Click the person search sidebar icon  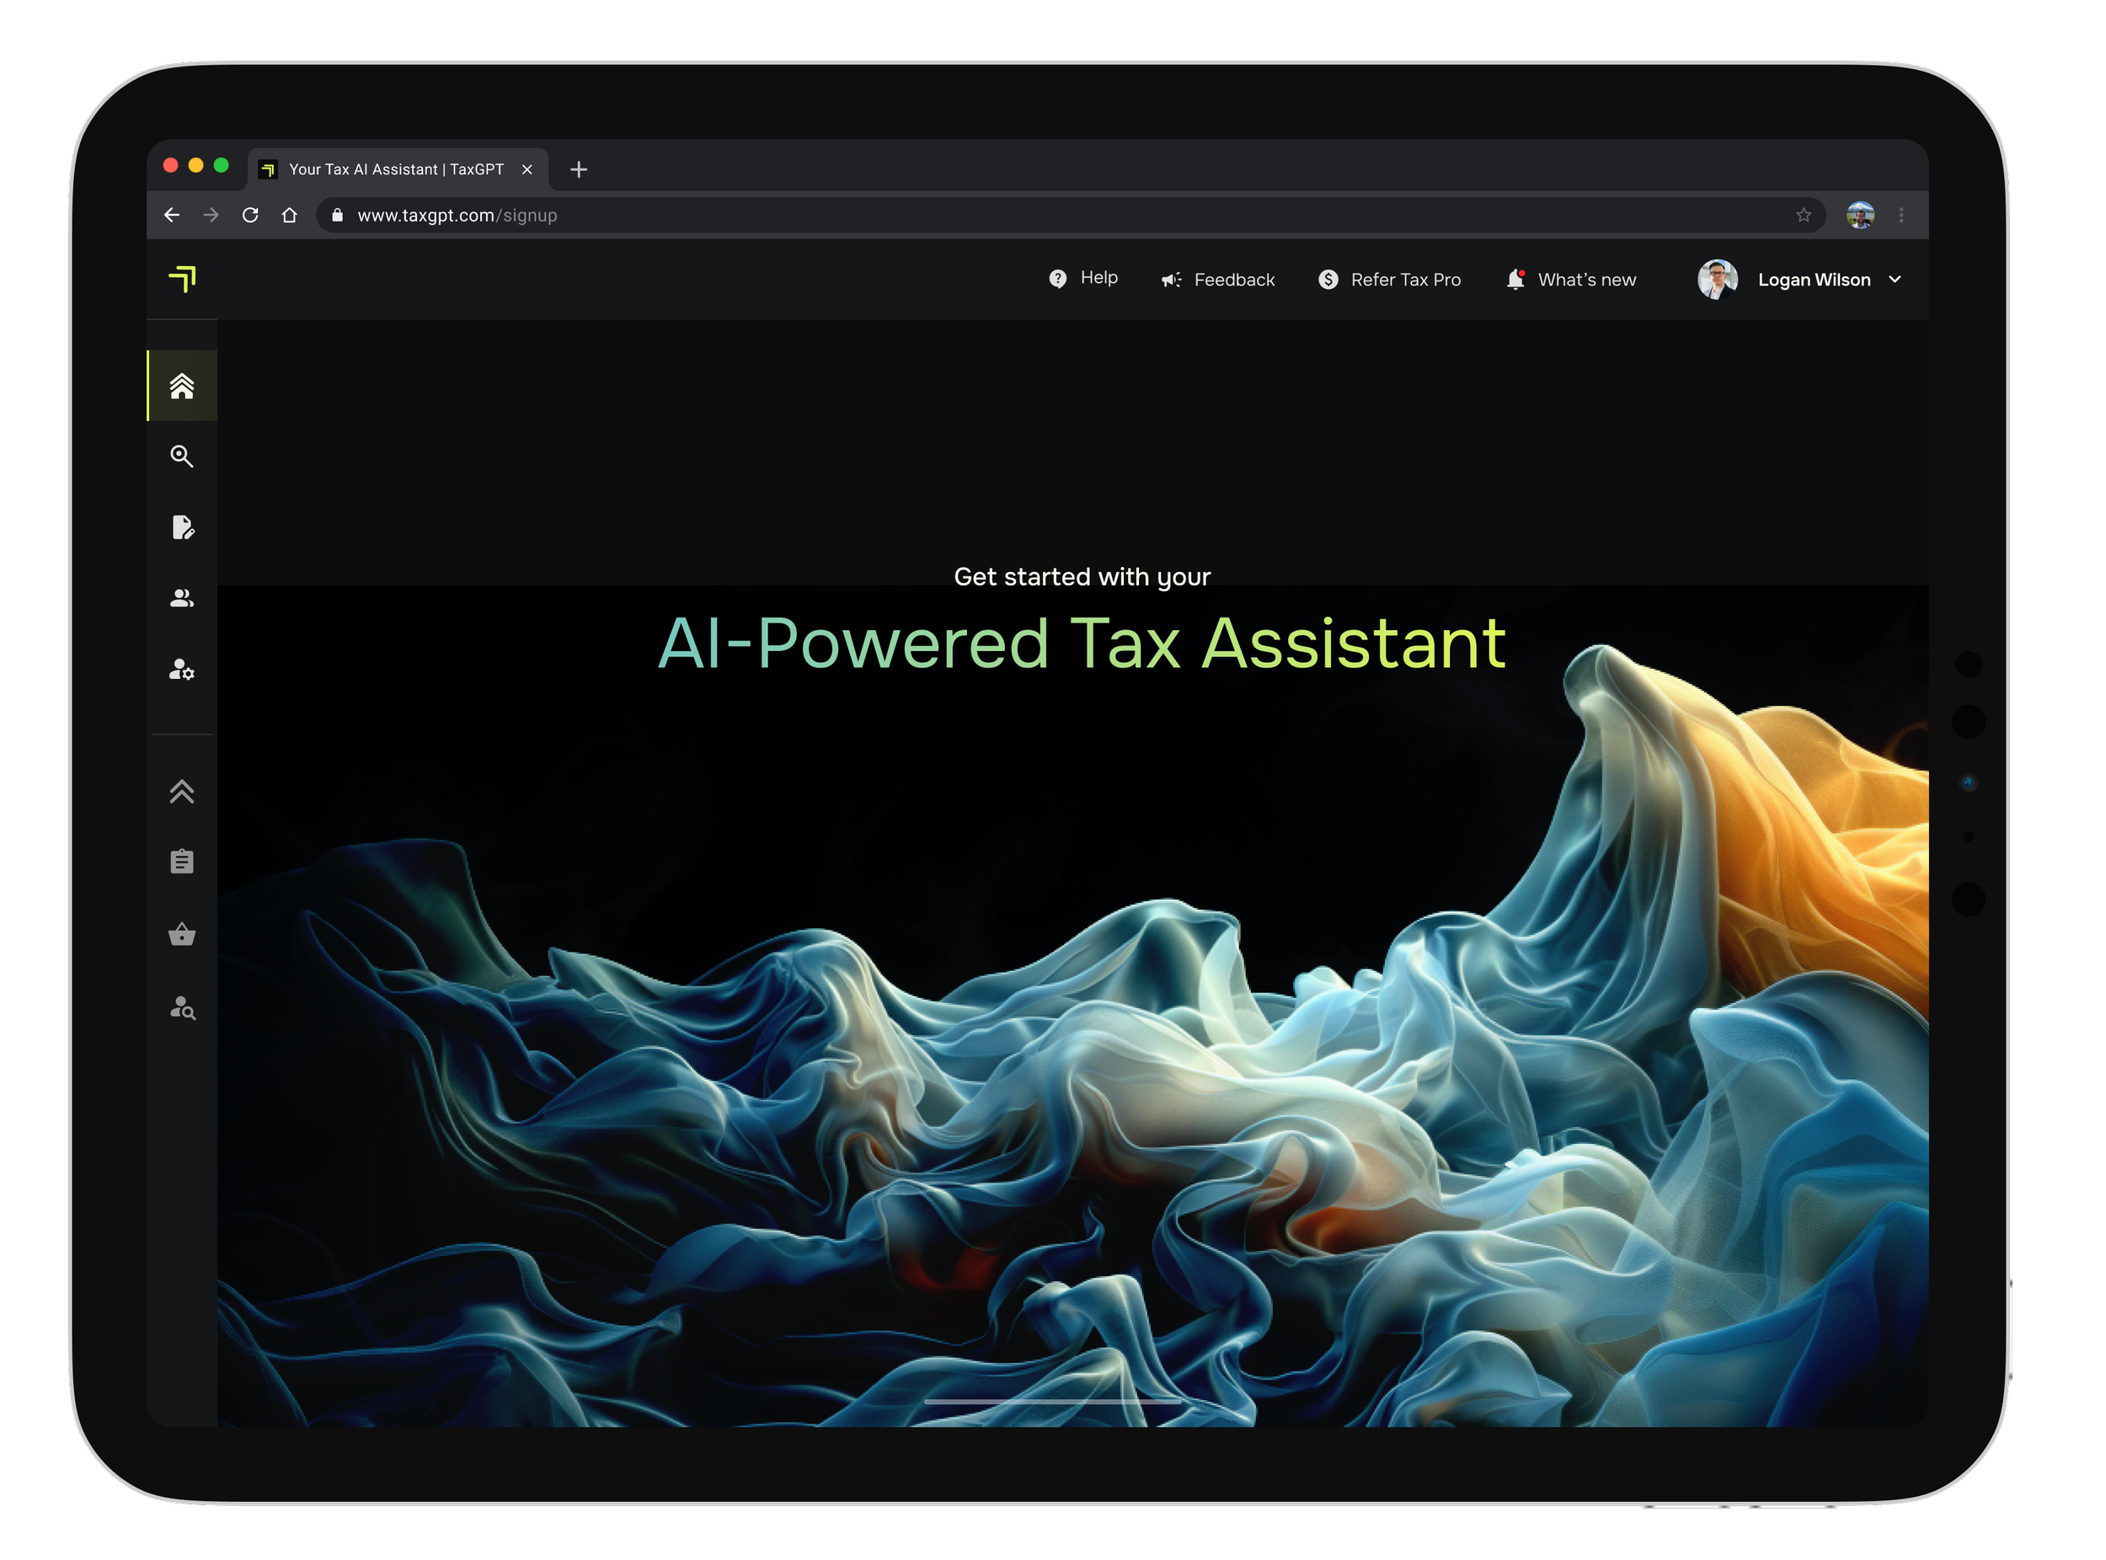pos(182,1007)
